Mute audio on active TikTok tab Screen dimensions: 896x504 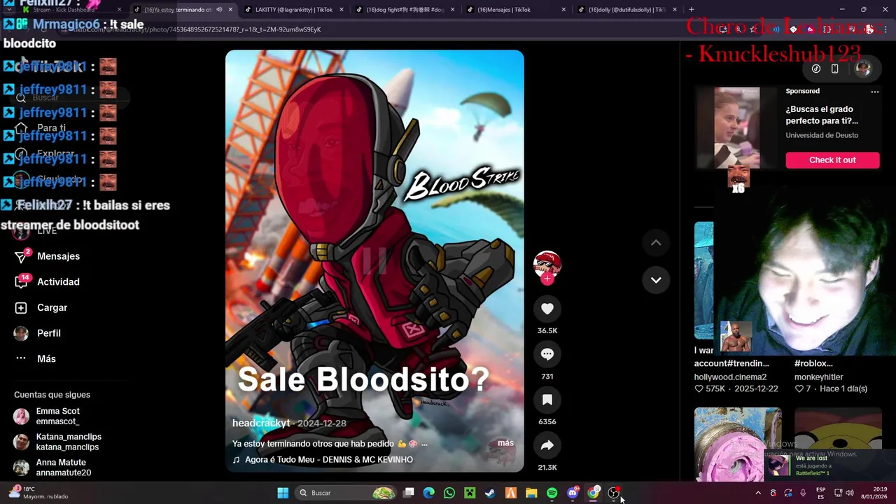coord(219,10)
